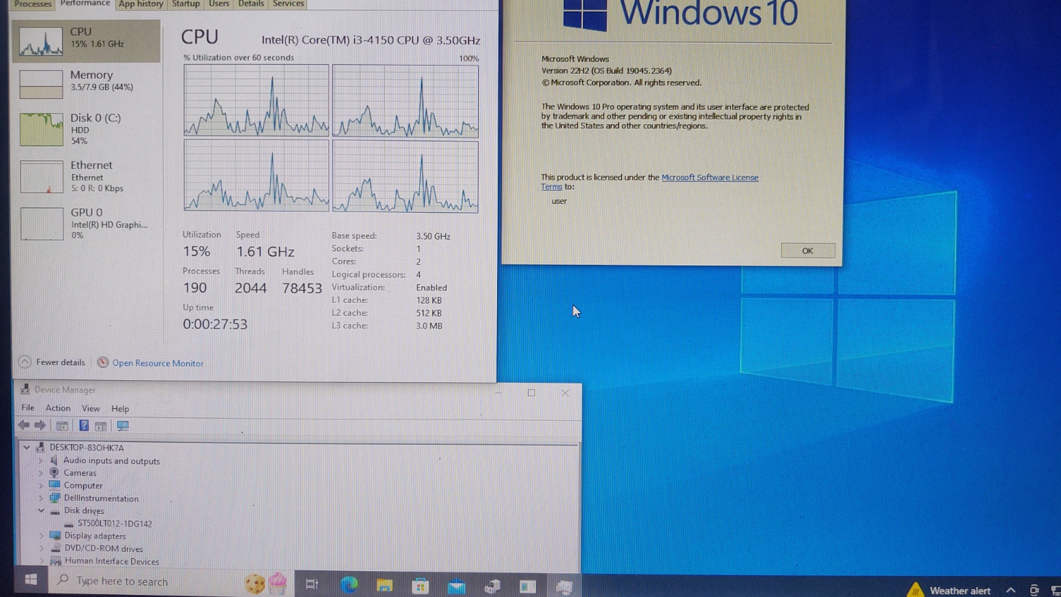Open the Mail app from taskbar

[456, 585]
